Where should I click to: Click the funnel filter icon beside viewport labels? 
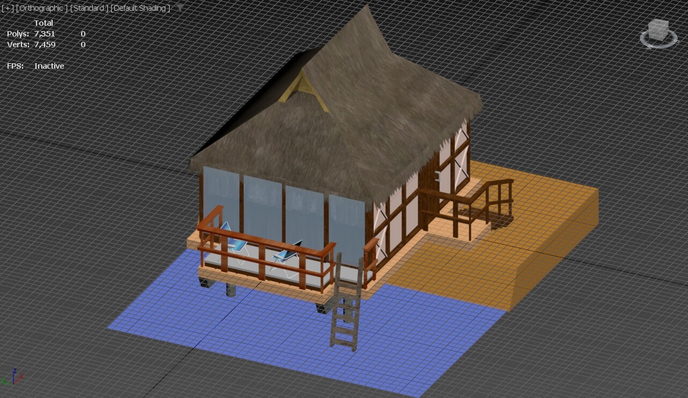[x=181, y=7]
